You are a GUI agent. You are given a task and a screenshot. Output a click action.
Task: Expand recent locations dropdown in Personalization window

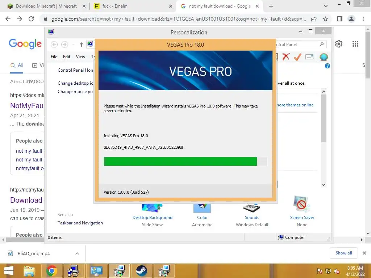[x=73, y=45]
